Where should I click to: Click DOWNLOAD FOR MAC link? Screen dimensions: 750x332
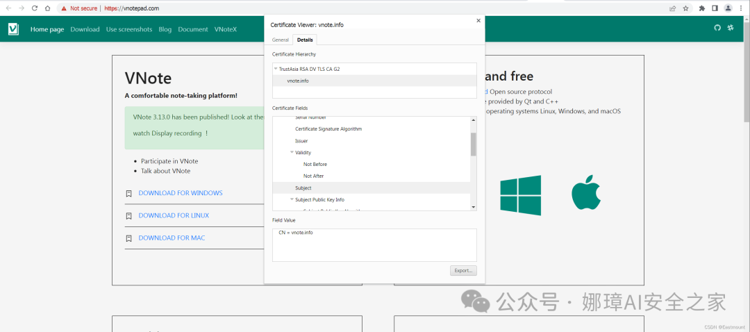click(172, 238)
